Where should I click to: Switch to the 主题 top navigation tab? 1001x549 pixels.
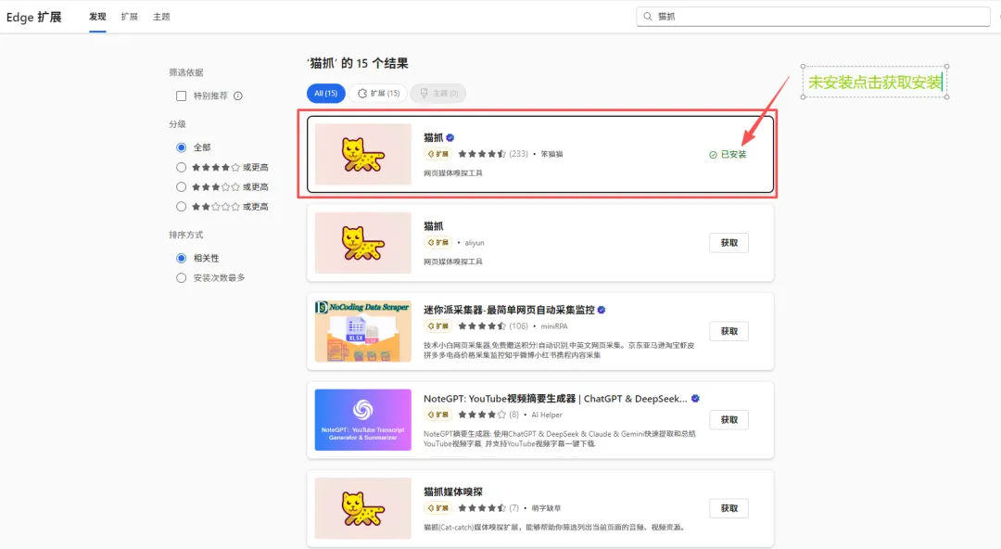(x=161, y=17)
